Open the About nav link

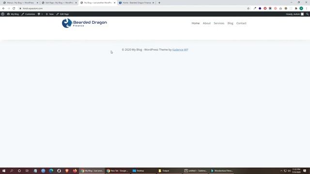tap(207, 23)
